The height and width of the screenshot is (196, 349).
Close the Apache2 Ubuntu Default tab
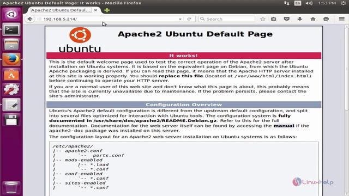[x=95, y=10]
